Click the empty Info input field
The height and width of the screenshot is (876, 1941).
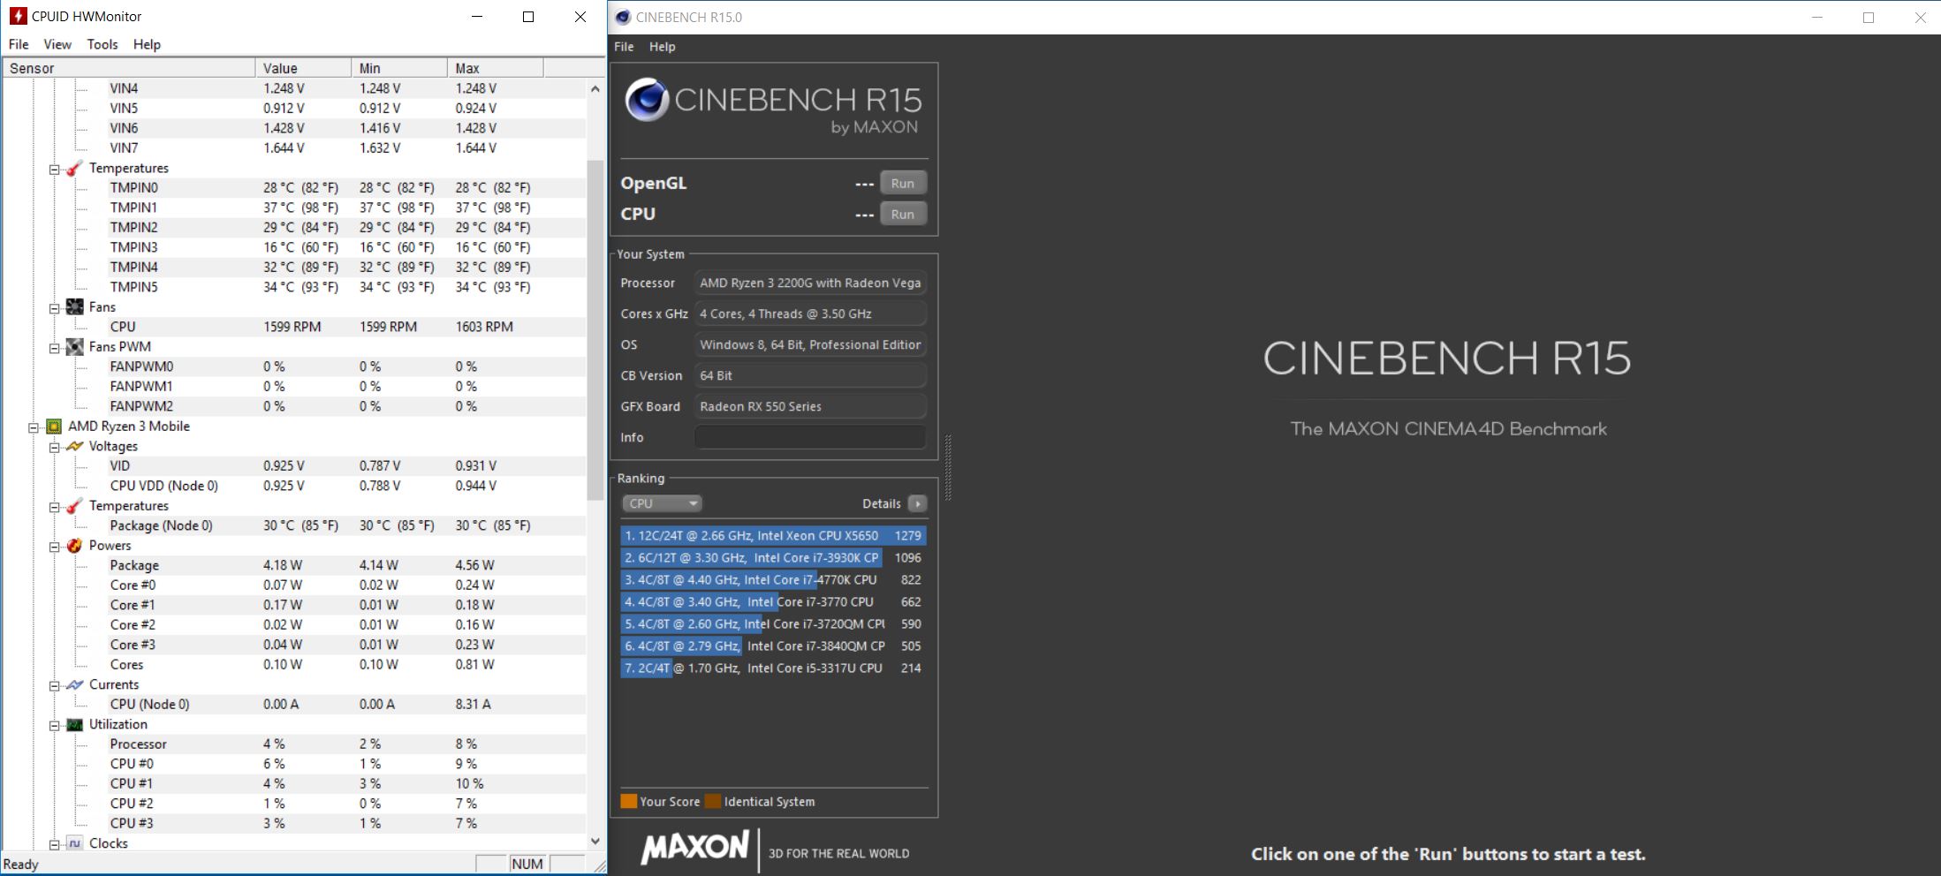coord(809,437)
